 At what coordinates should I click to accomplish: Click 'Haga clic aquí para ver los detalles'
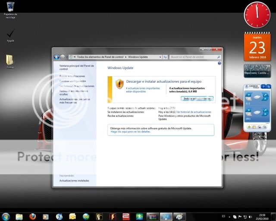point(130,132)
